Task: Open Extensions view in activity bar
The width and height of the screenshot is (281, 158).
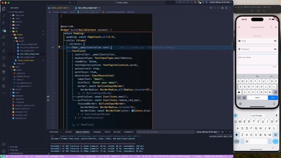Action: point(4,37)
